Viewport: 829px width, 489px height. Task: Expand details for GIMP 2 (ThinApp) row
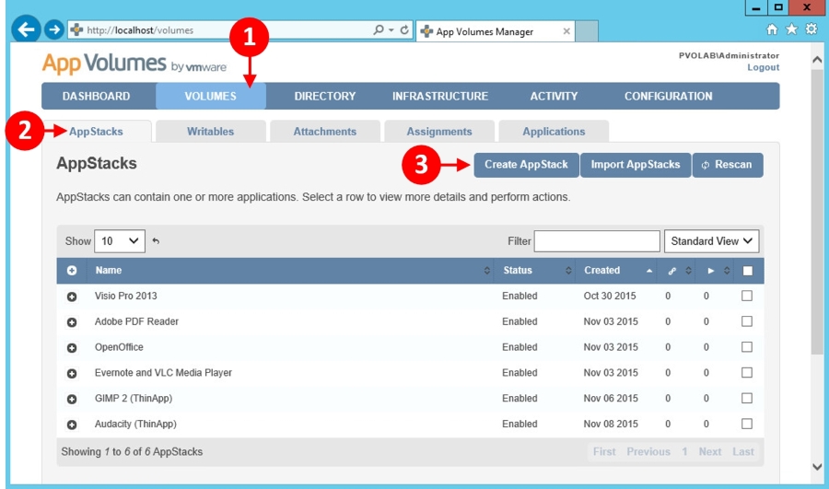point(72,399)
